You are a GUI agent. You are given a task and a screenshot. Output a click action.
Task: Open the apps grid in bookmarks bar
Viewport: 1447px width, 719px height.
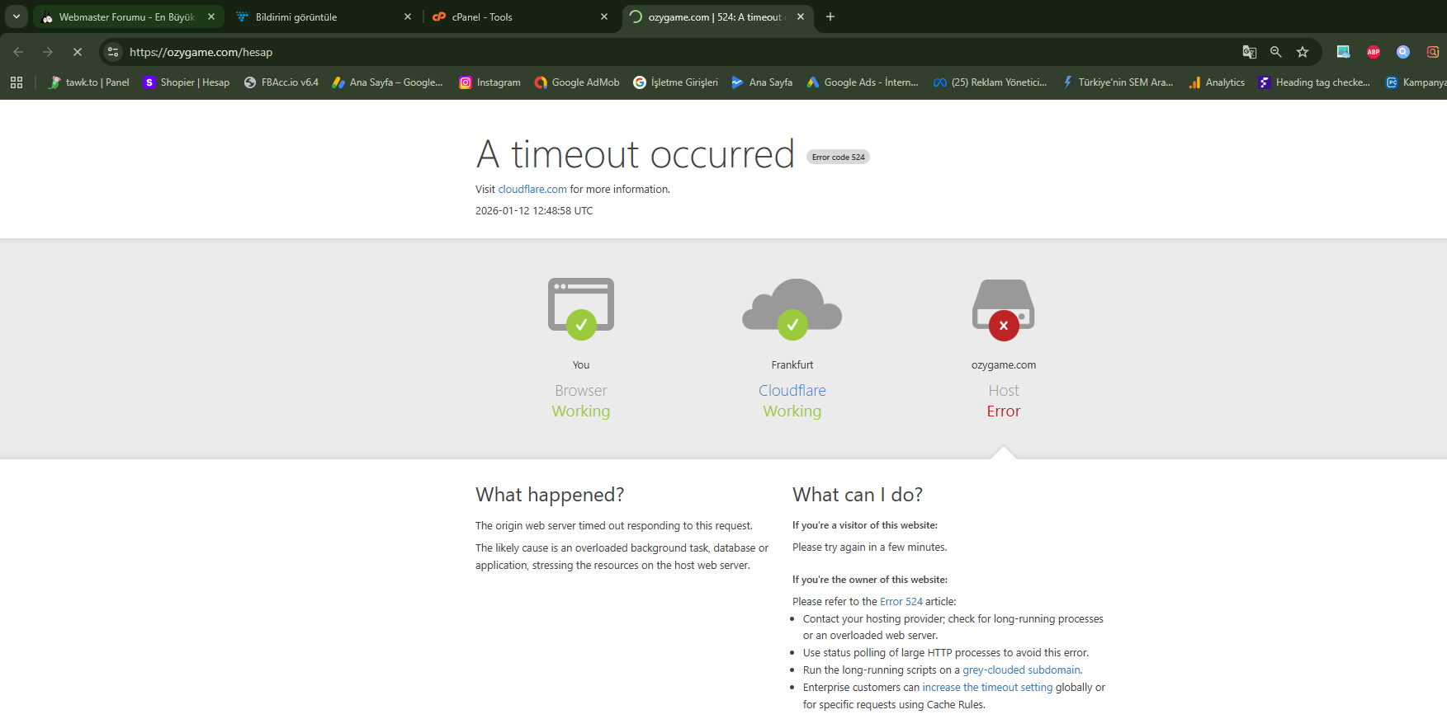[17, 82]
